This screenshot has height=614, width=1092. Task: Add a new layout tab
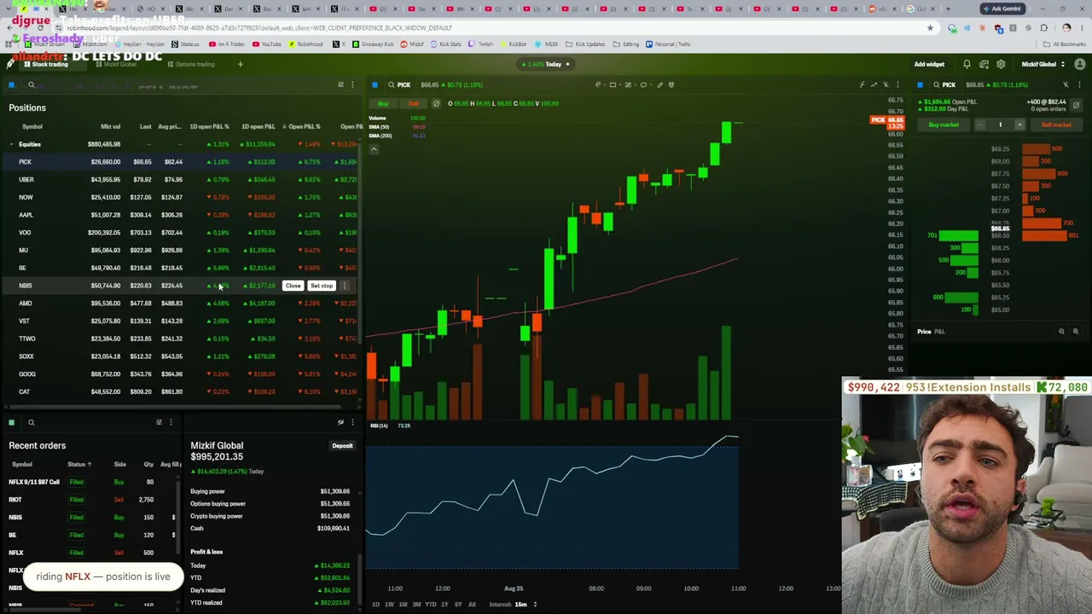(241, 64)
